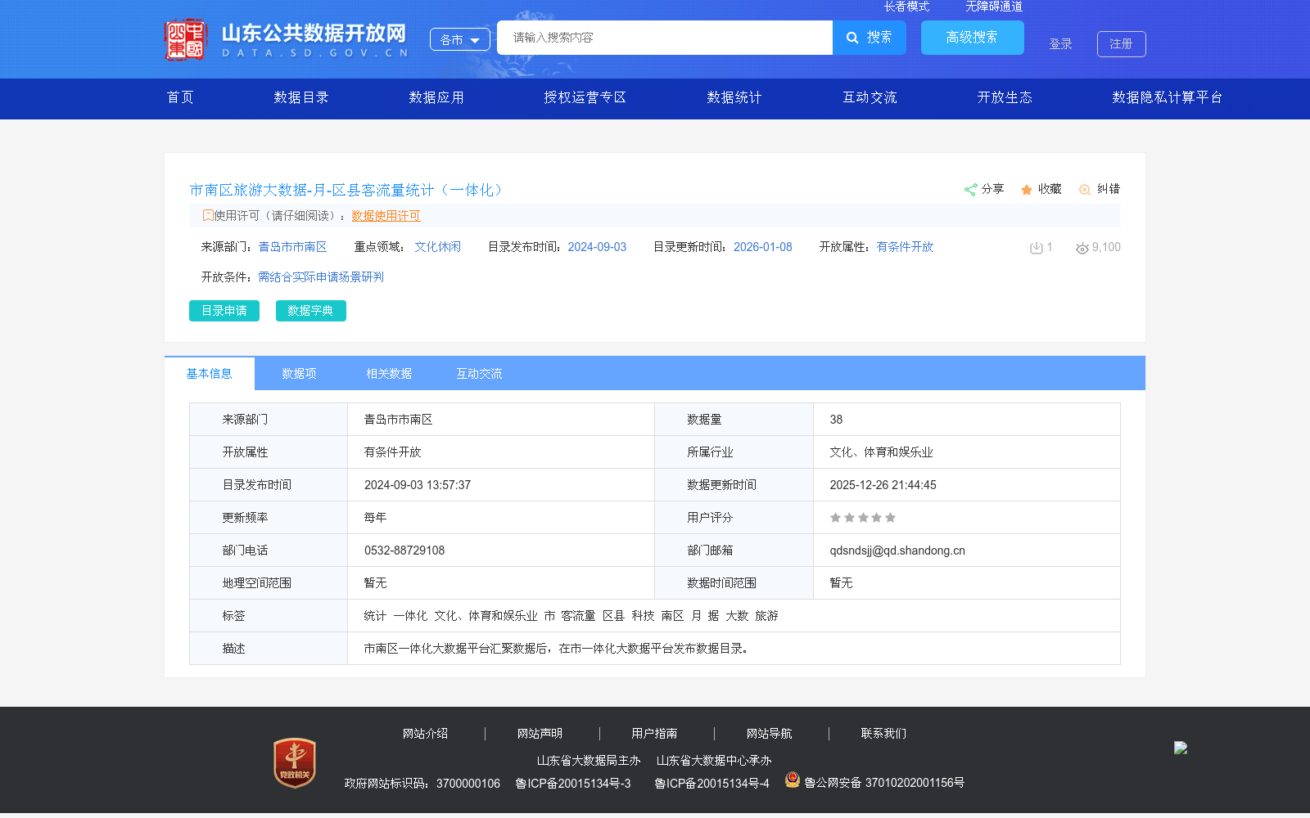The height and width of the screenshot is (818, 1310).
Task: Click the magnifier icon in search button
Action: [852, 38]
